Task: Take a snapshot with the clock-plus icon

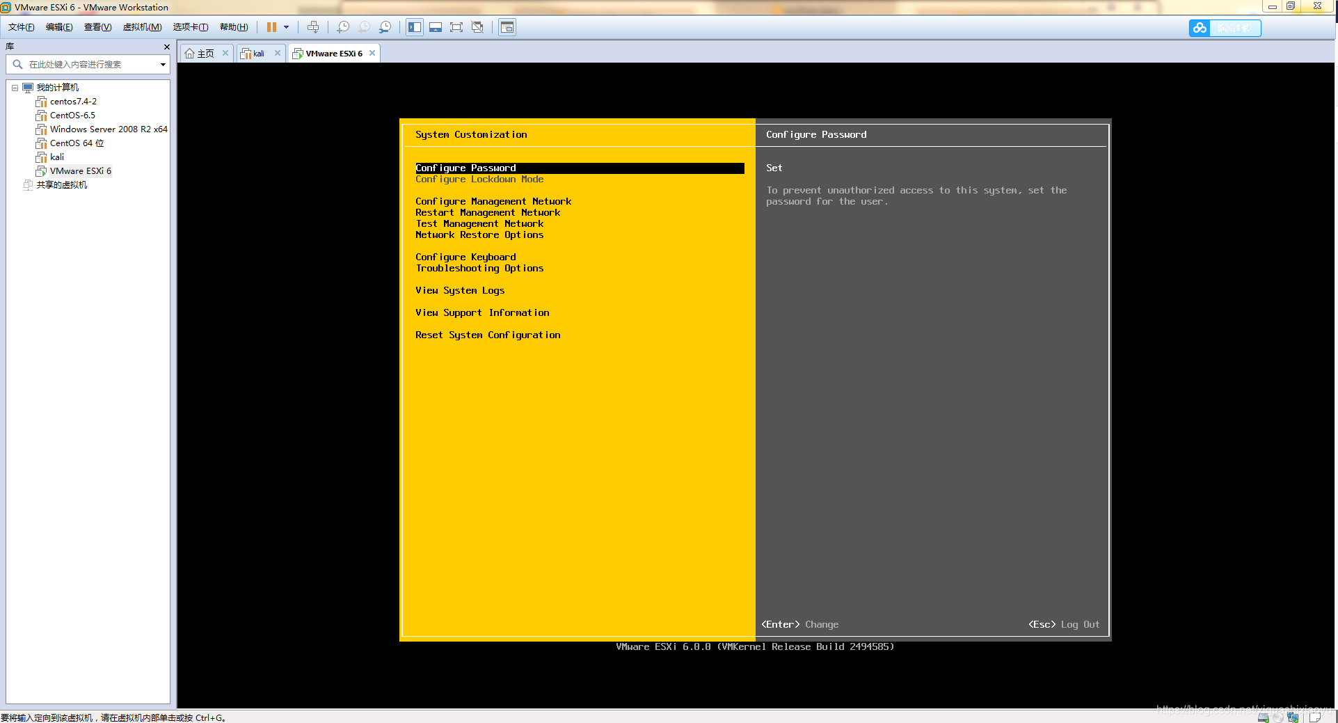Action: click(x=343, y=27)
